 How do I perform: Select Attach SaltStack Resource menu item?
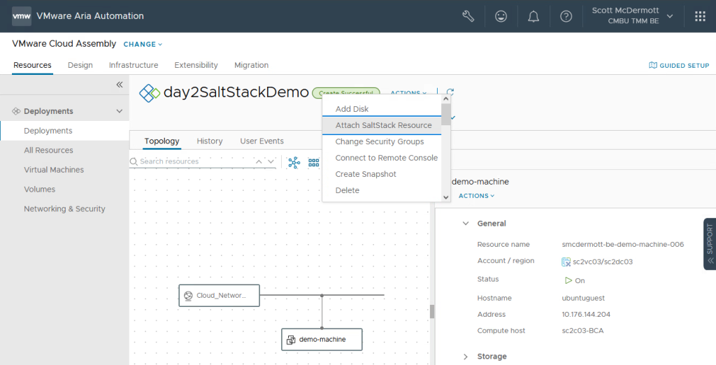click(x=383, y=125)
